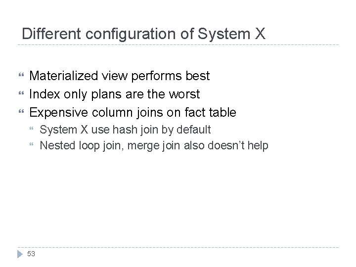Screen dimensions: 356x267
Task: Click the bullet marker beside "Expensive column joins"
Action: 21,113
